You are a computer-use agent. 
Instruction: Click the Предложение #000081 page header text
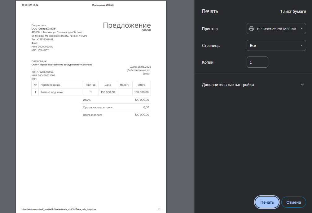[x=103, y=5]
